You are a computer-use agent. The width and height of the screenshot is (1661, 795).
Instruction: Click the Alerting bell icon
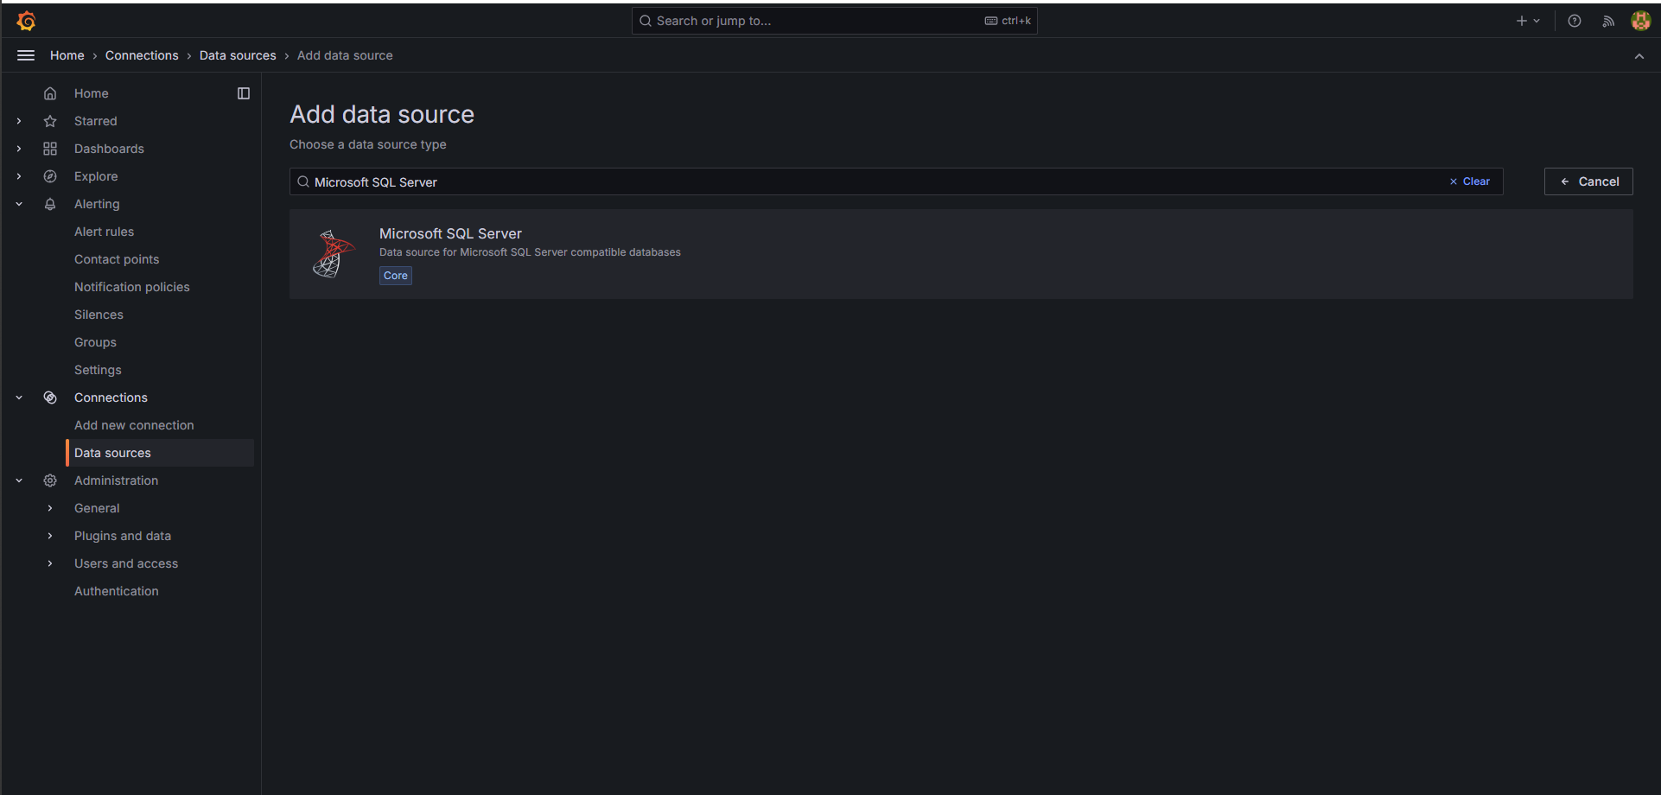tap(50, 204)
